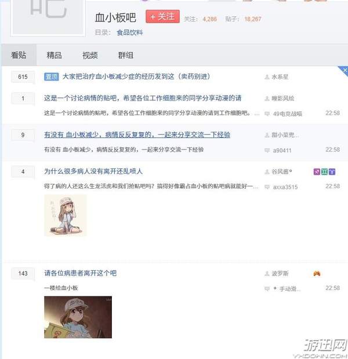The height and width of the screenshot is (359, 348).
Task: Close the blue corner banner
Action: click(345, 70)
